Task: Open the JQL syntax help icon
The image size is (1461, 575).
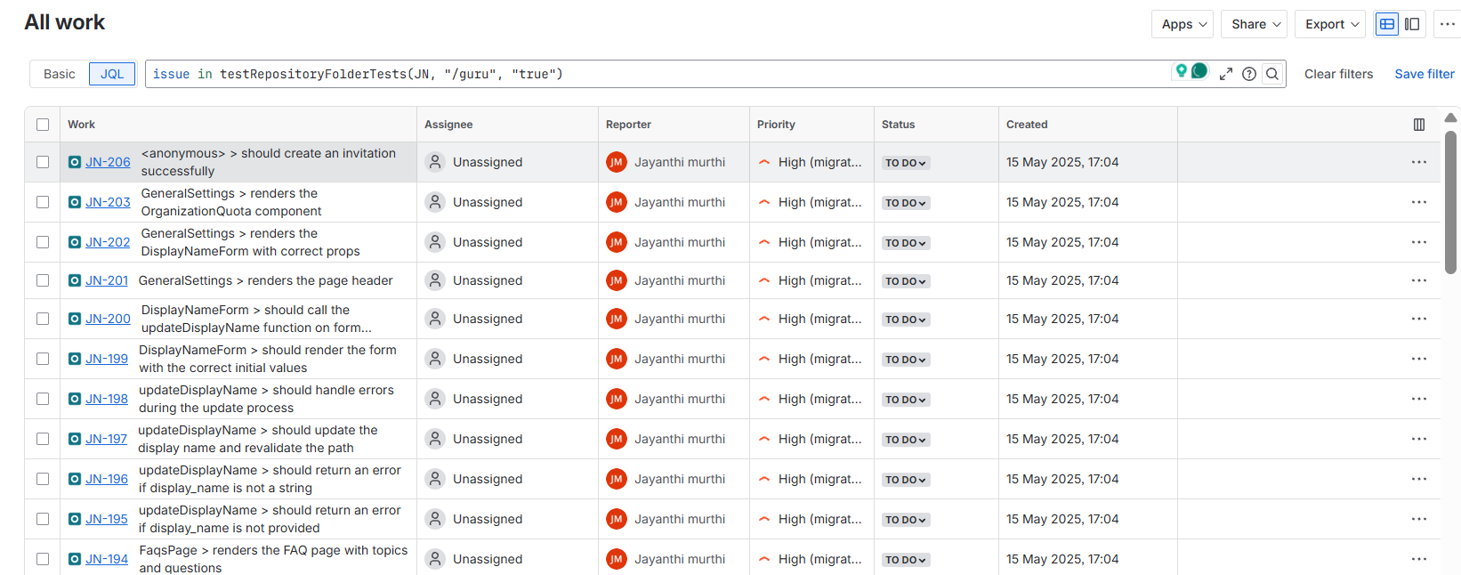Action: (1249, 74)
